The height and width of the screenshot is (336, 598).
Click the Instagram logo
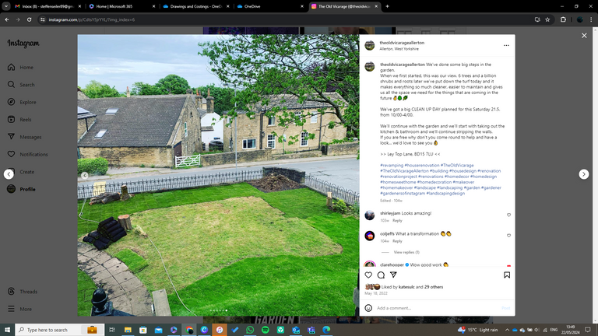pos(23,44)
